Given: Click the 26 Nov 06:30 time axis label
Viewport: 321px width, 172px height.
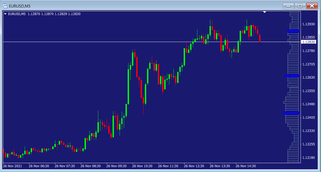Looking at the screenshot, I should (39, 166).
